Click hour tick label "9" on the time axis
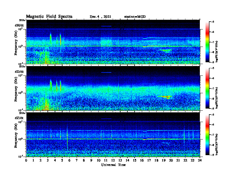Screen dimensions: 238x184 pyautogui.click(x=91, y=161)
